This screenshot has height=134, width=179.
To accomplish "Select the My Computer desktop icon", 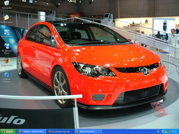I will point(7,32).
